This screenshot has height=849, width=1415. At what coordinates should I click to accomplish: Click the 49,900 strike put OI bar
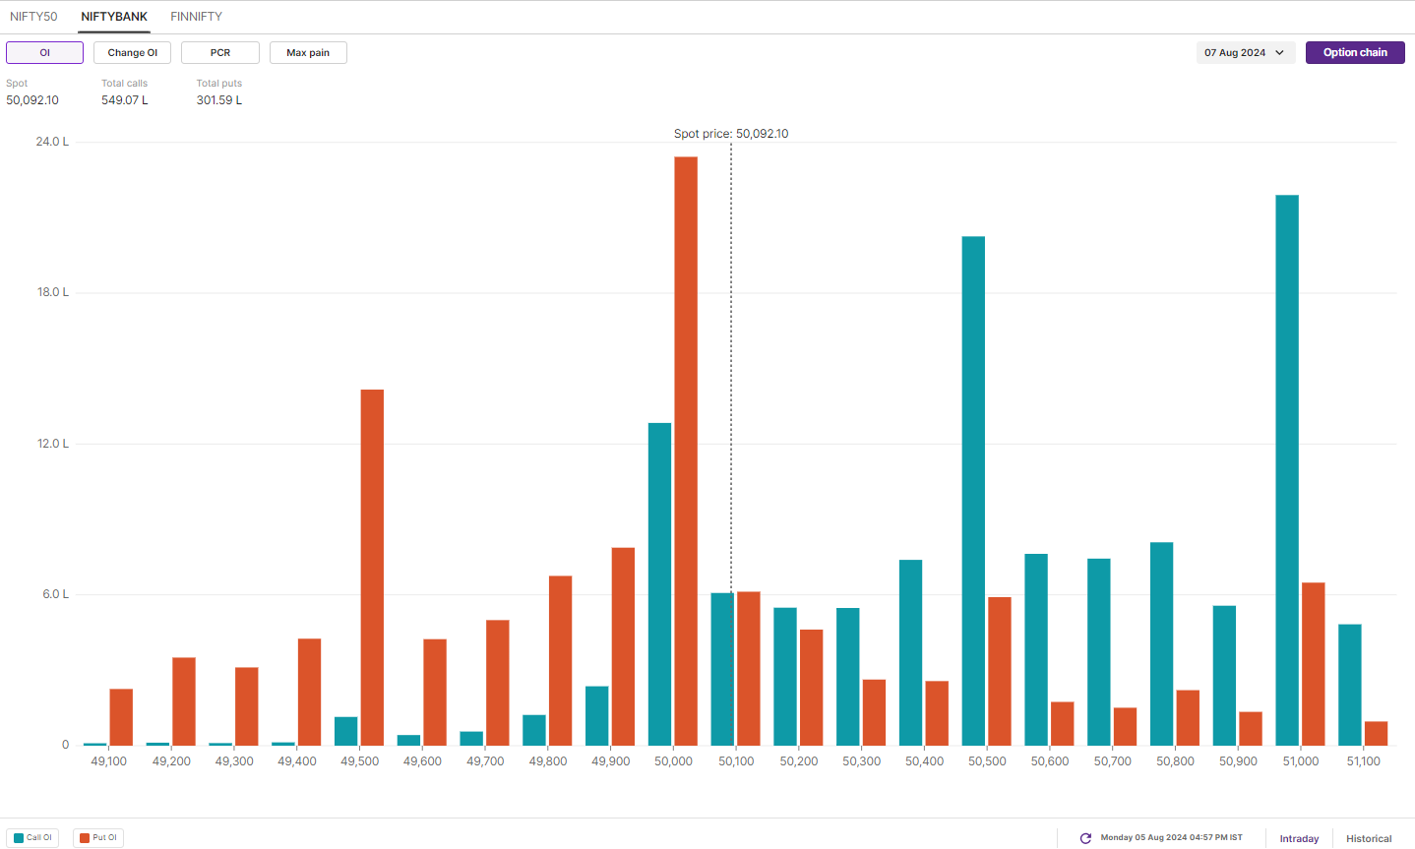click(623, 646)
